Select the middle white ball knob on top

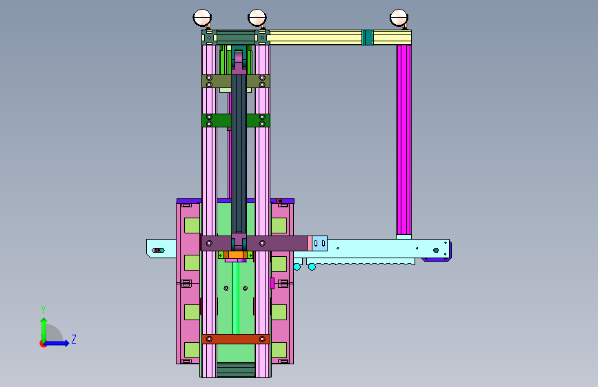[257, 17]
